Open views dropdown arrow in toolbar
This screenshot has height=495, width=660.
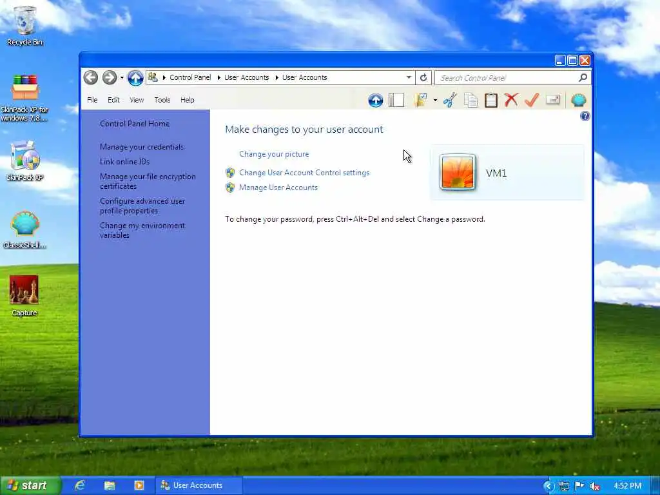coord(435,101)
